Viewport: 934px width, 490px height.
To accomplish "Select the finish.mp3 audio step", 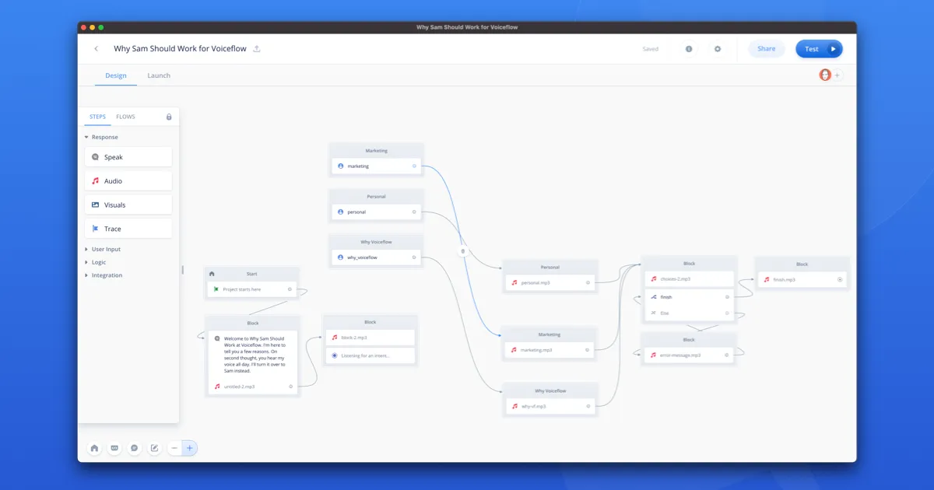I will point(802,279).
